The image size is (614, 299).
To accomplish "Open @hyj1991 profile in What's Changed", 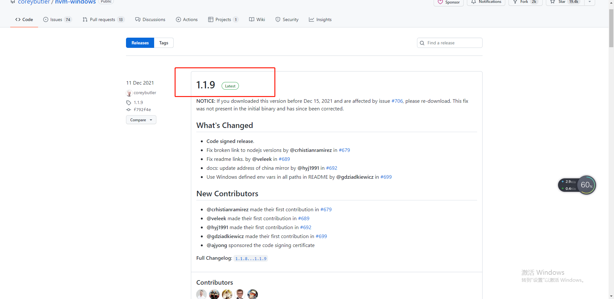I will coord(308,168).
